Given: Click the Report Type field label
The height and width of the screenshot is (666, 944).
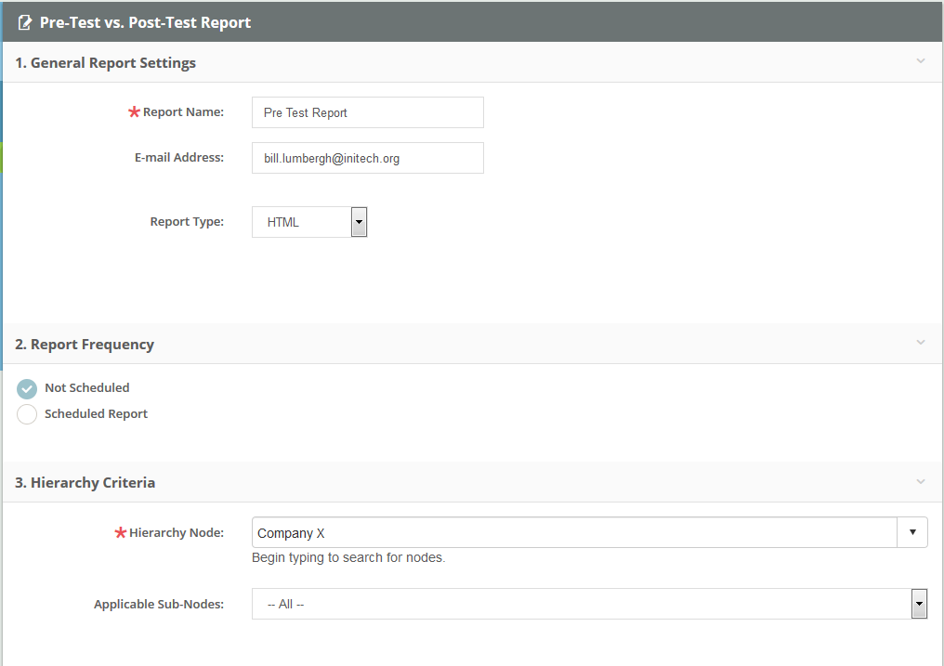Looking at the screenshot, I should click(187, 222).
